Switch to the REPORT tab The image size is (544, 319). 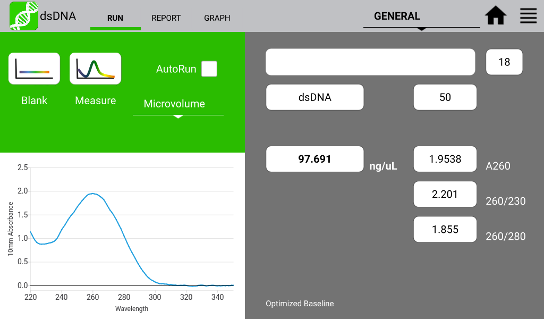coord(166,18)
